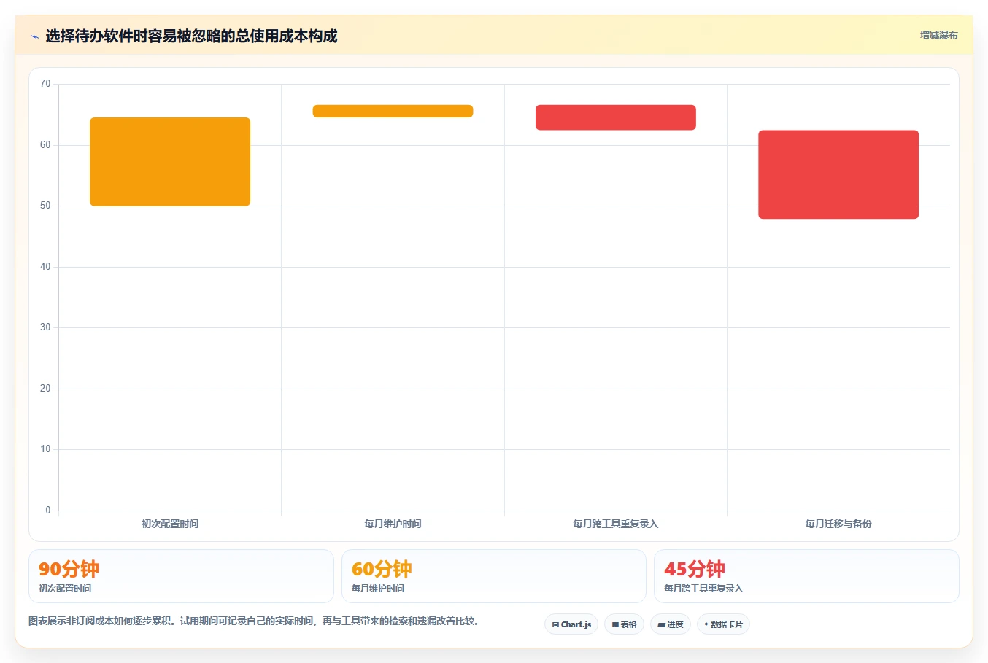The width and height of the screenshot is (988, 663).
Task: Click the y-axis value 0
Action: pos(48,511)
